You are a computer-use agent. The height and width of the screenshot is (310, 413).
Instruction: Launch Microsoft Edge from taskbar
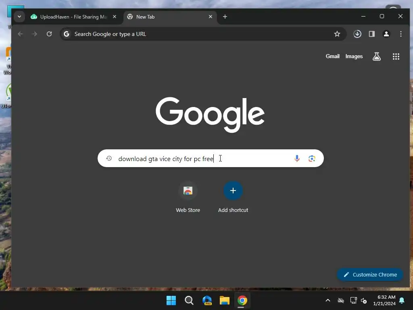[207, 300]
